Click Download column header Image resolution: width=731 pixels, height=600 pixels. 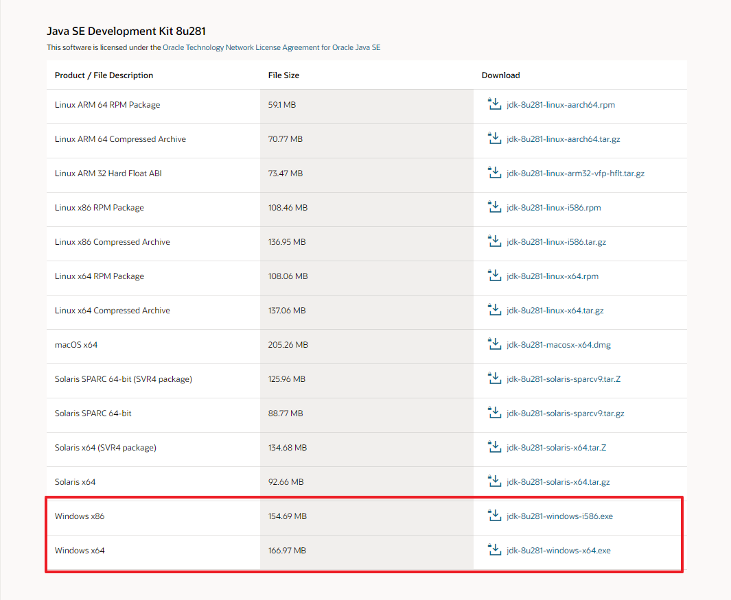pos(500,75)
